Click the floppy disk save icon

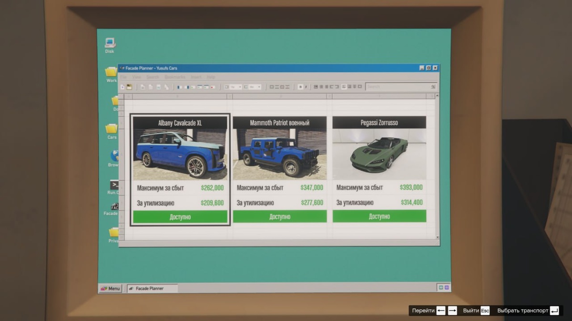129,87
